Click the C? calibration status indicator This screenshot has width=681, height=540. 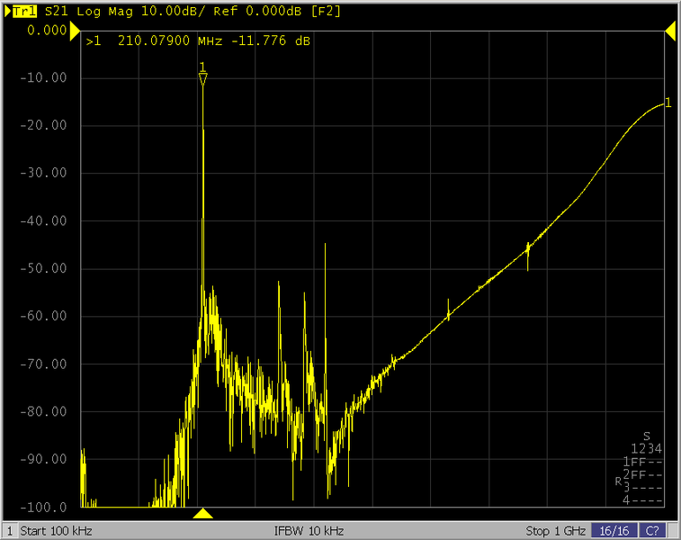click(652, 530)
